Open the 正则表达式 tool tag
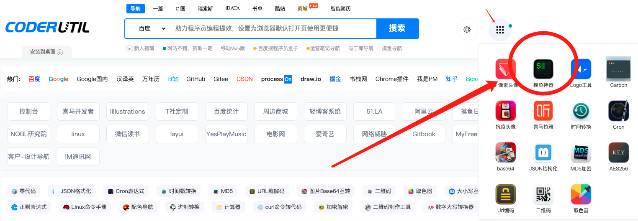The height and width of the screenshot is (221, 638). [29, 207]
